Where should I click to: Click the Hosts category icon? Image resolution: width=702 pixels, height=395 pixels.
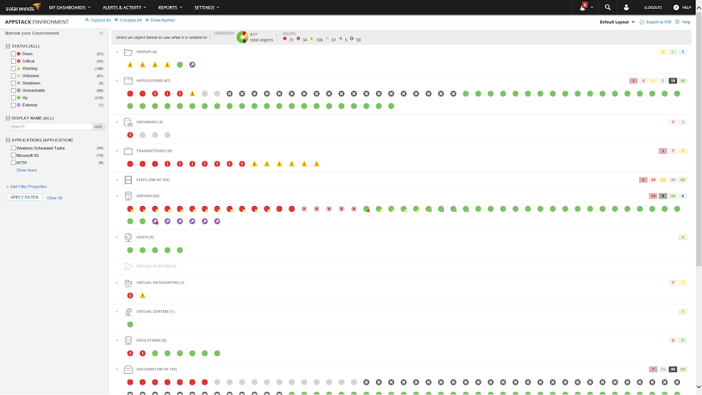128,237
